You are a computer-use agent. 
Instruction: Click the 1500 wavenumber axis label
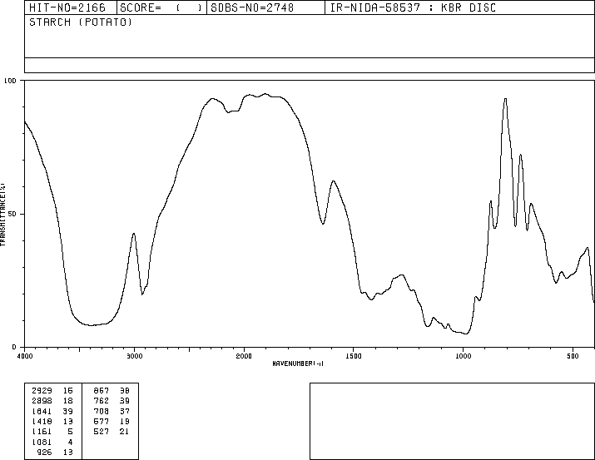point(354,356)
